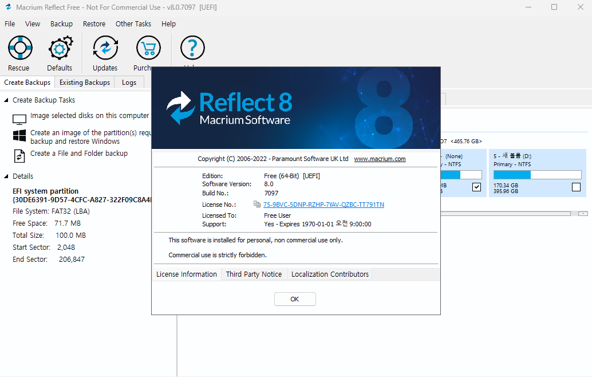This screenshot has height=377, width=592.
Task: Click the Free Space 71.7 MB value
Action: pyautogui.click(x=68, y=223)
